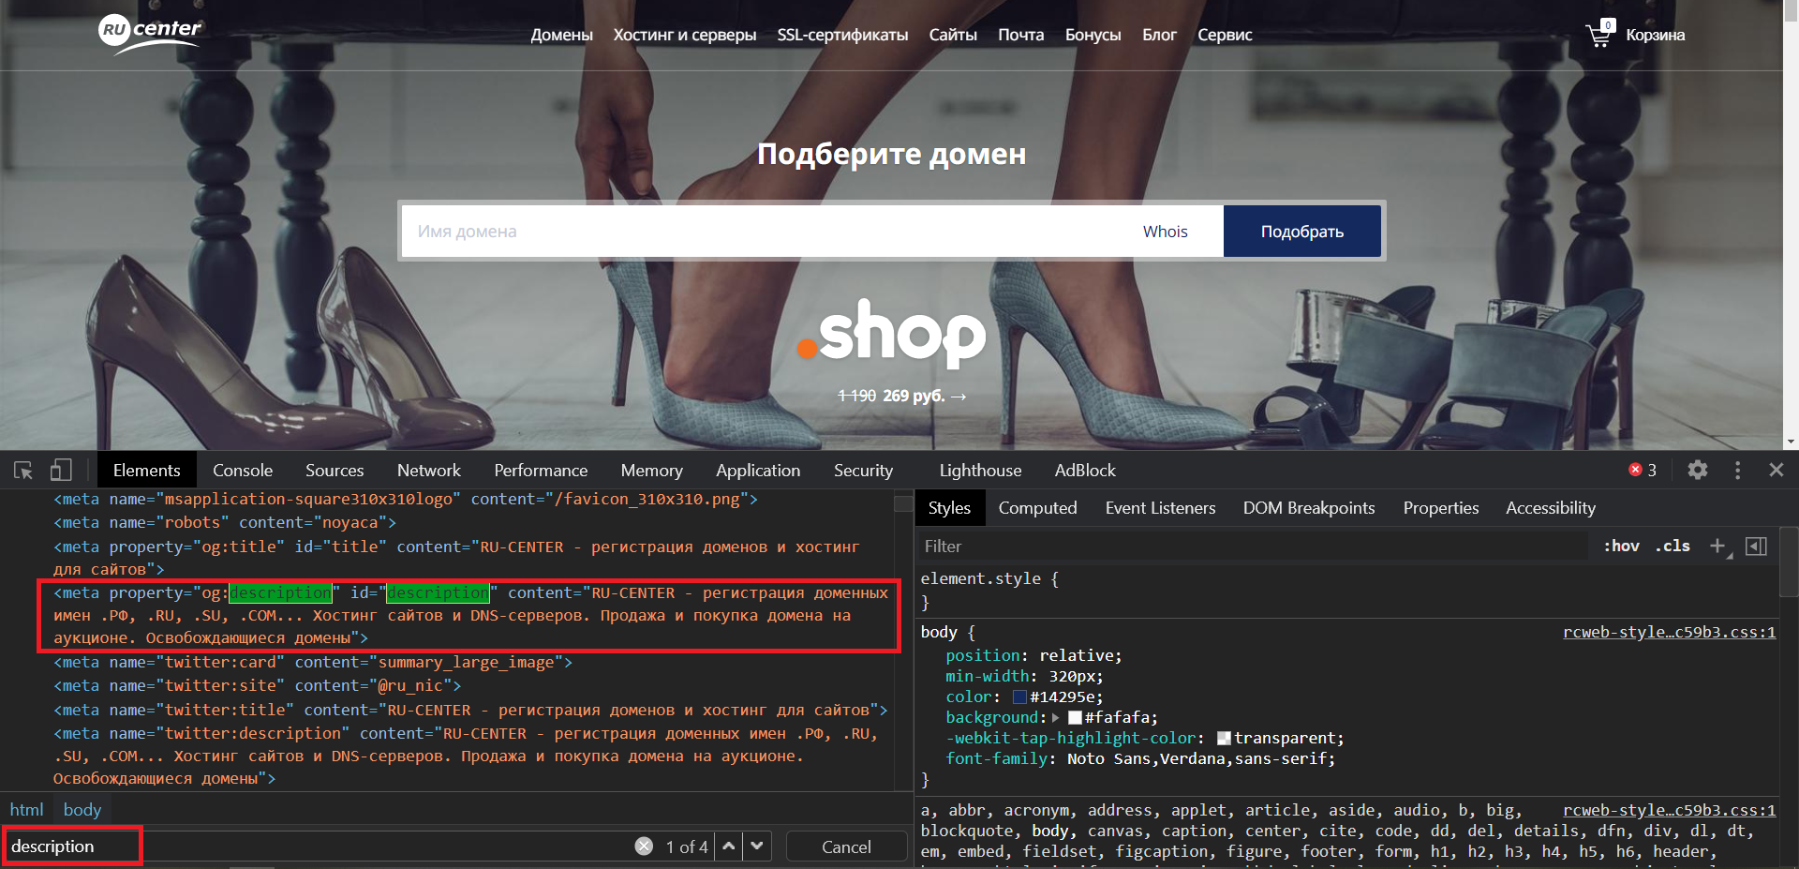This screenshot has height=869, width=1799.
Task: Open the body rule rcweb-style css source link
Action: click(1669, 632)
